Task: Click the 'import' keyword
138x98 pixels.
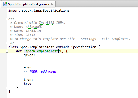Action: [x=14, y=11]
